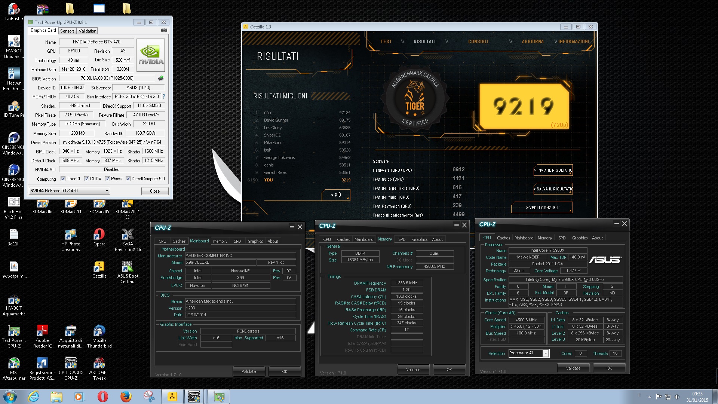
Task: Toggle the PhysX checkbox in GPU-Z
Action: (x=107, y=179)
